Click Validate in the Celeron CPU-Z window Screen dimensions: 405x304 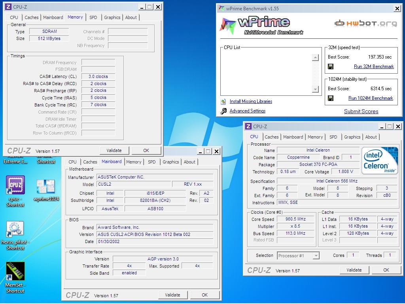pos(354,270)
